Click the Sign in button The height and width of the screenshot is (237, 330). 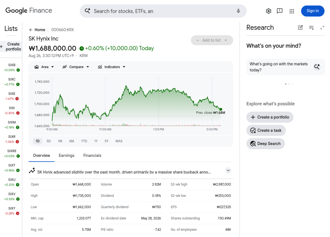313,11
